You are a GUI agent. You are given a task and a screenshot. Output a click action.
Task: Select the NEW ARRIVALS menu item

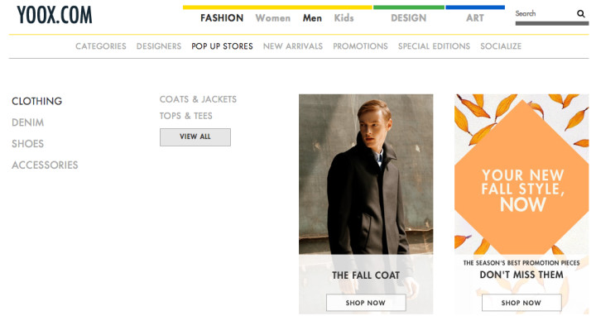pos(293,46)
